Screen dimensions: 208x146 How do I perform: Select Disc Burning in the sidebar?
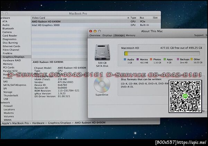[x=10, y=43]
